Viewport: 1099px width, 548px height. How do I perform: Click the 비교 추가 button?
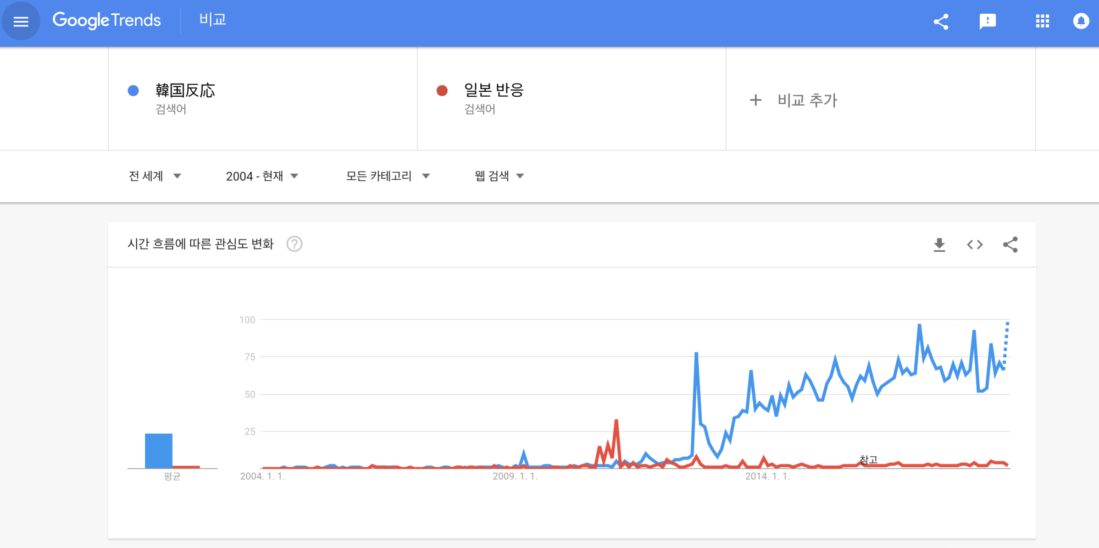(x=794, y=100)
